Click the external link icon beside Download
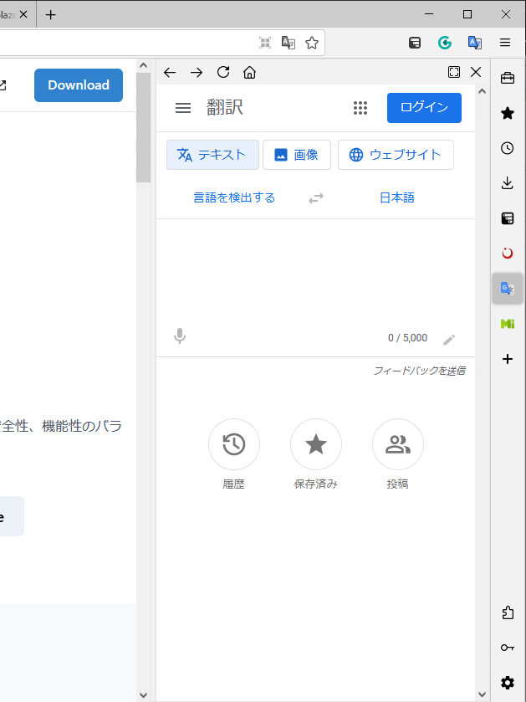This screenshot has height=702, width=526. tap(3, 85)
